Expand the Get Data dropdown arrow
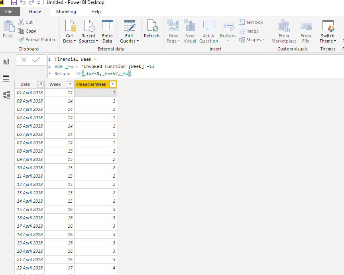Screen dimensions: 344x275 point(75,41)
